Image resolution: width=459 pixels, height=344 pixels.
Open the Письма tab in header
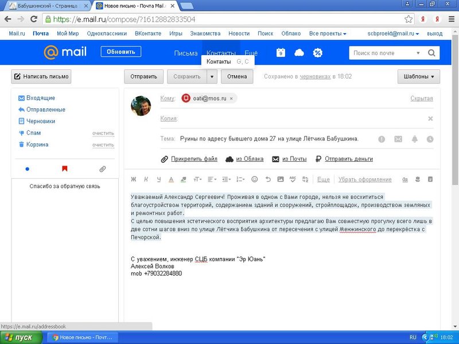(186, 53)
